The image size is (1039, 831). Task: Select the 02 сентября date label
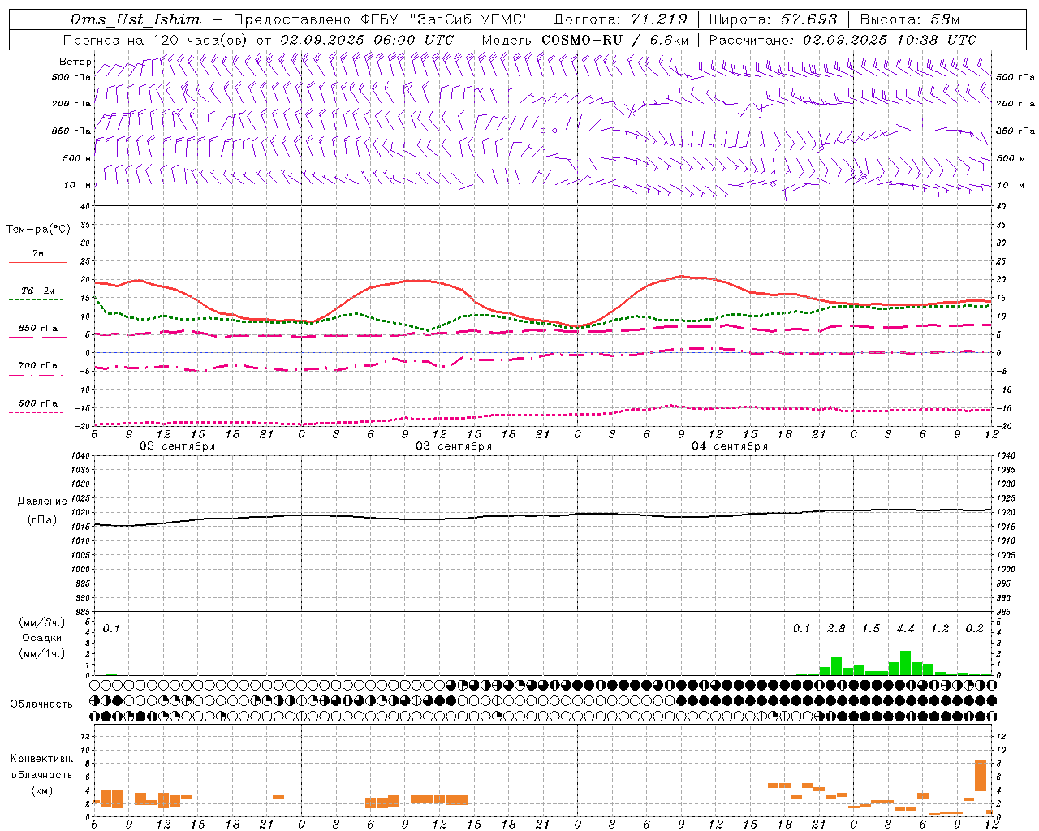178,446
